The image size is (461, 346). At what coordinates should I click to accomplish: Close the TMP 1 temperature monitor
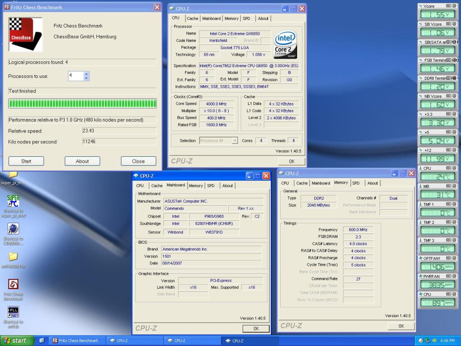coord(454,204)
